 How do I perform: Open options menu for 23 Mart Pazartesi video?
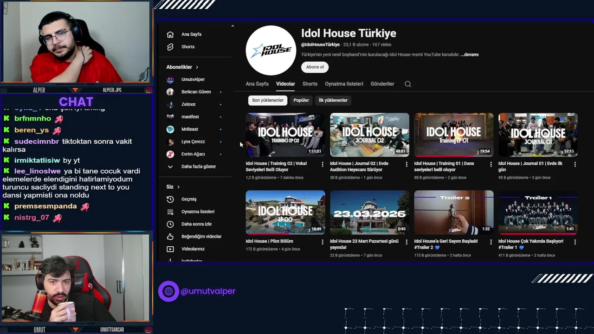tap(407, 242)
